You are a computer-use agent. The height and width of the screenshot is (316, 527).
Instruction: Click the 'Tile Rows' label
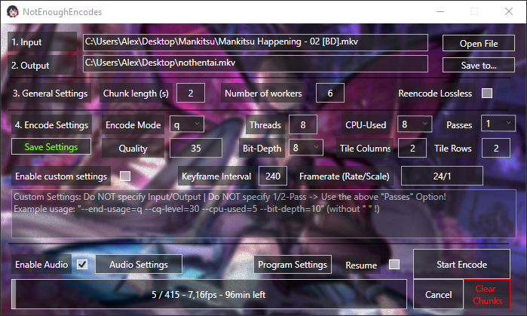click(452, 148)
